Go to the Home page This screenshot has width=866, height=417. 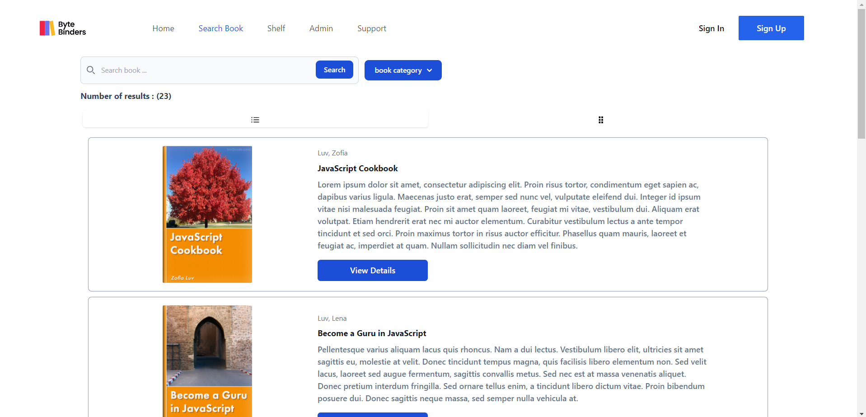click(163, 28)
